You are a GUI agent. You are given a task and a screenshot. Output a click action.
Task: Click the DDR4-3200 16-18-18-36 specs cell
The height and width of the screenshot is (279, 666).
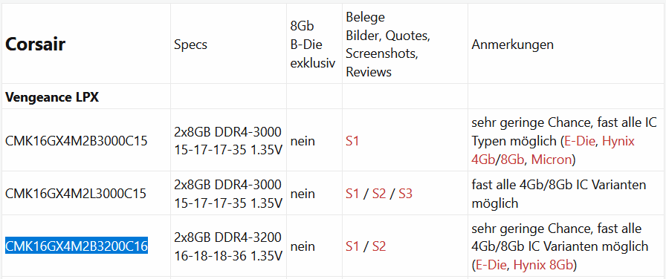click(x=228, y=246)
